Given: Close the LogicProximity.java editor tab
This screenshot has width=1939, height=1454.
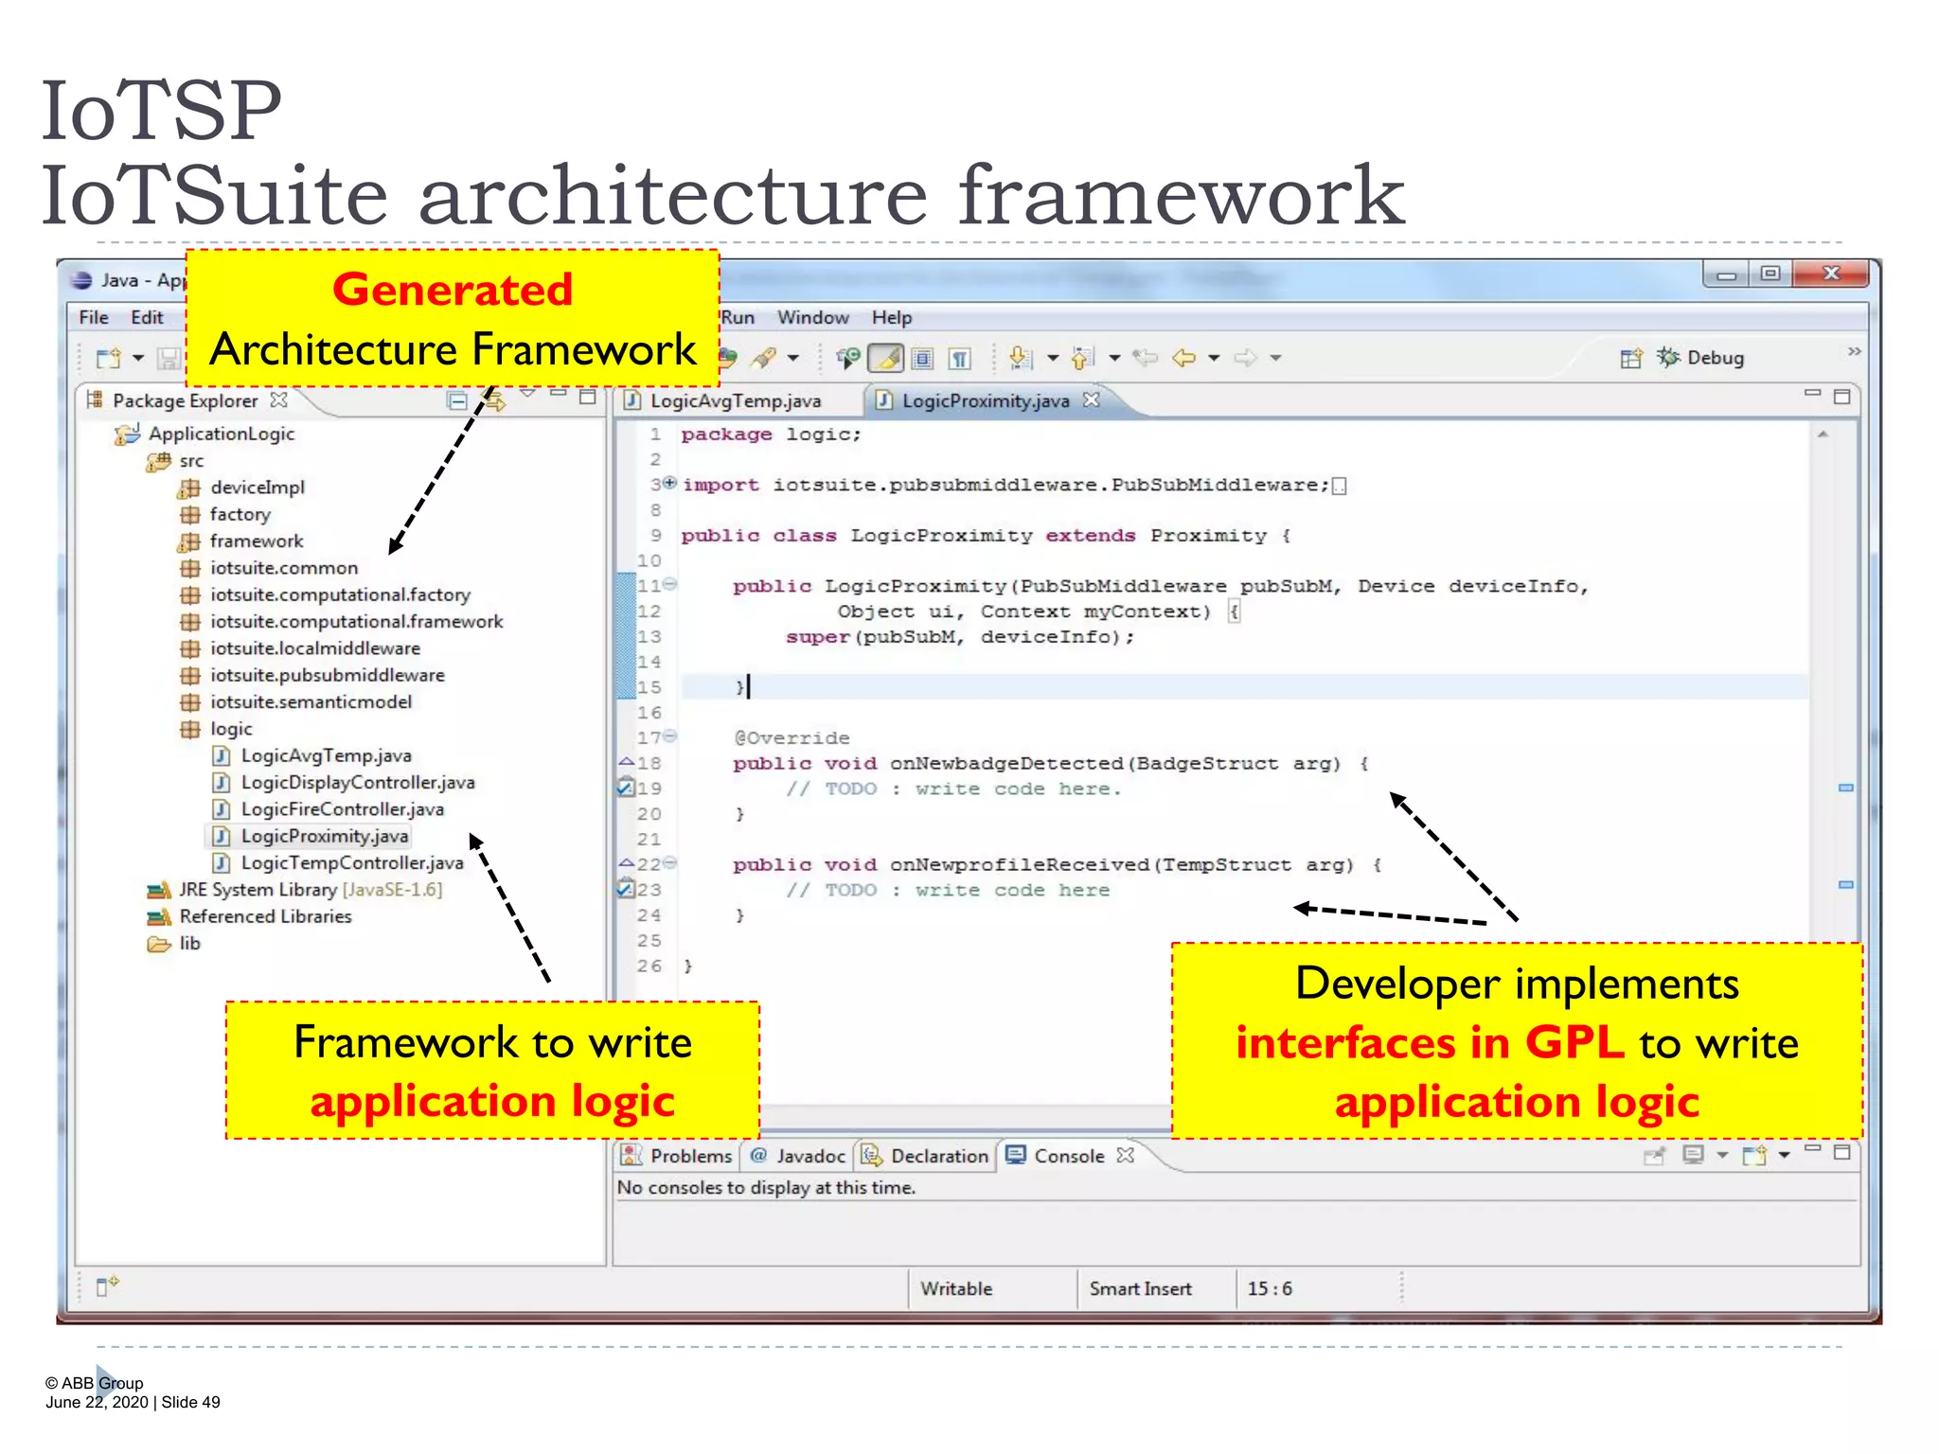Looking at the screenshot, I should [1091, 399].
